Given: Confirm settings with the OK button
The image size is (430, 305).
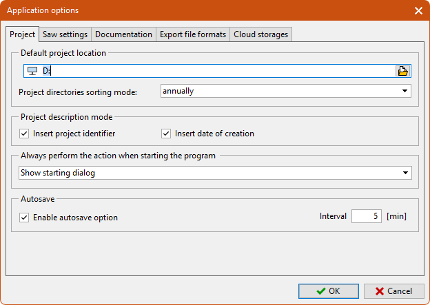Looking at the screenshot, I should click(328, 291).
